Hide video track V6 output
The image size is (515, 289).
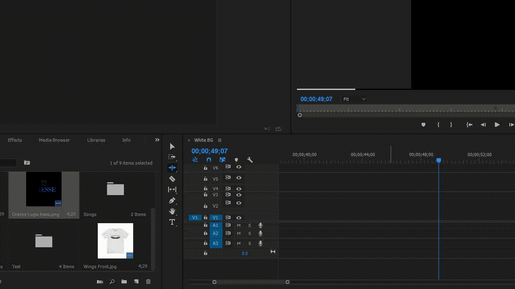click(x=239, y=167)
